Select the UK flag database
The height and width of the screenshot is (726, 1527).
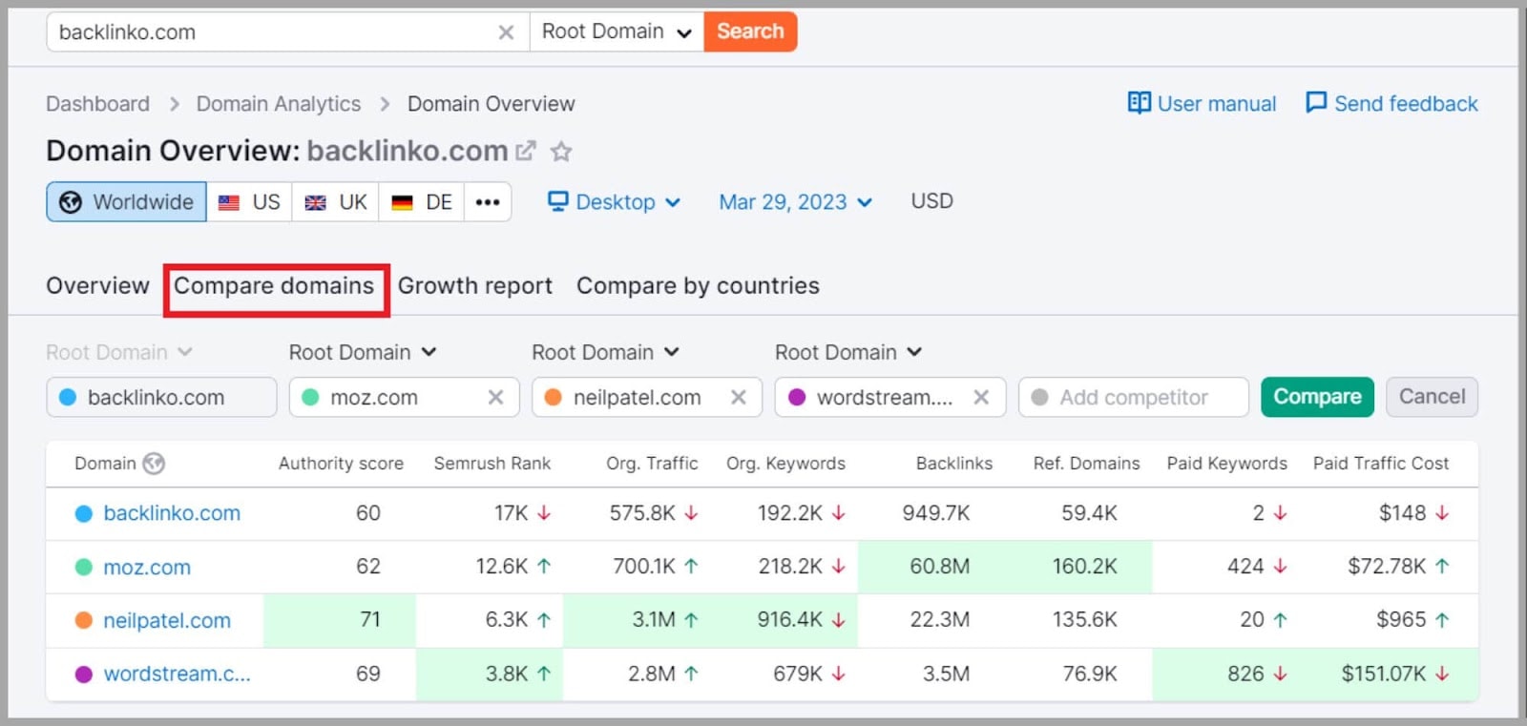pyautogui.click(x=335, y=202)
